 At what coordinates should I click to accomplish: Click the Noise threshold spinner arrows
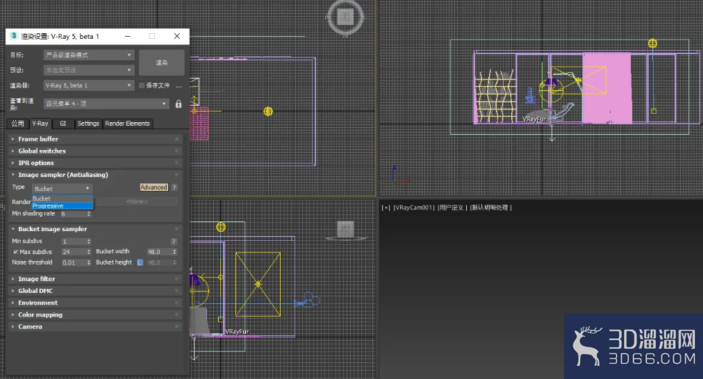[89, 262]
